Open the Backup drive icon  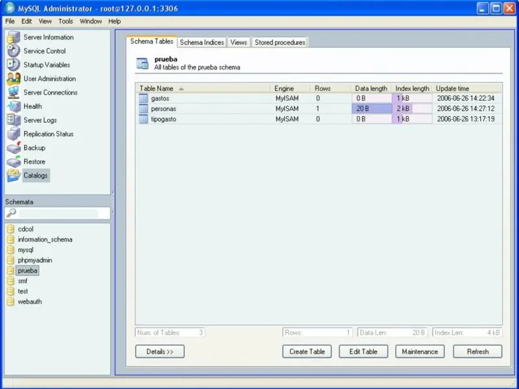click(14, 148)
